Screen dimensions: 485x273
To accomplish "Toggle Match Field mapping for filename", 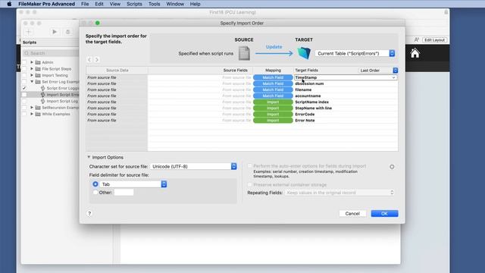I will coord(273,89).
